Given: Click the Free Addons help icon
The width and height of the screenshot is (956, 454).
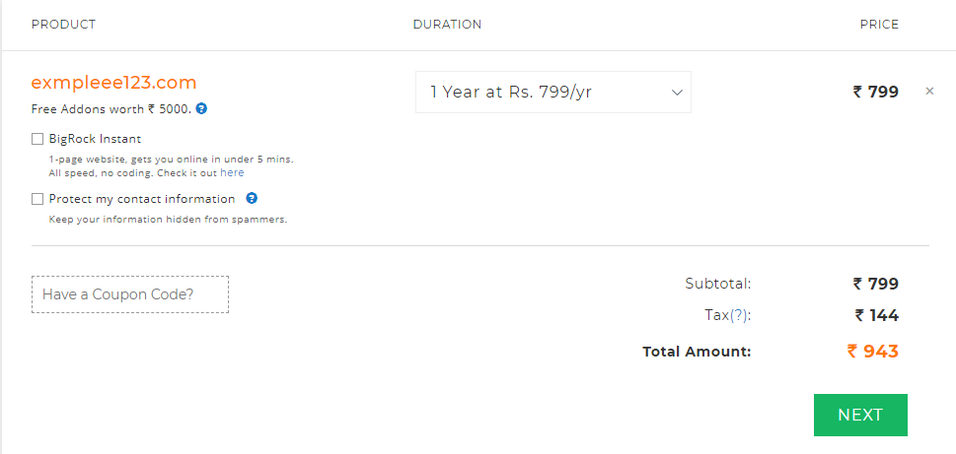Looking at the screenshot, I should tap(202, 109).
